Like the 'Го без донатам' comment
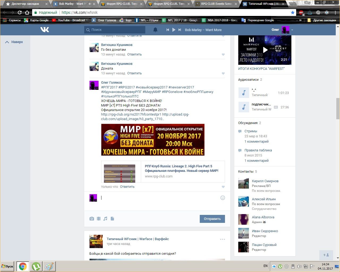The image size is (340, 272). click(223, 55)
